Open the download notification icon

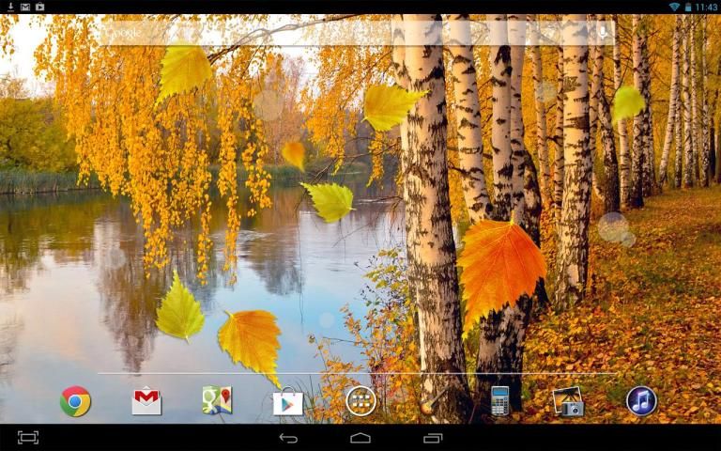click(x=9, y=7)
